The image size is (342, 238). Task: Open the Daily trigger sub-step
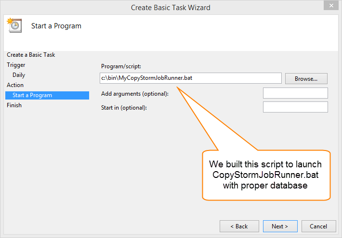(x=19, y=75)
